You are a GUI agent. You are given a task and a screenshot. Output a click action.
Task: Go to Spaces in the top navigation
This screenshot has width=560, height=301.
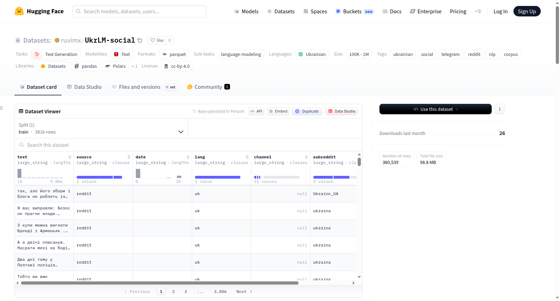pyautogui.click(x=315, y=11)
